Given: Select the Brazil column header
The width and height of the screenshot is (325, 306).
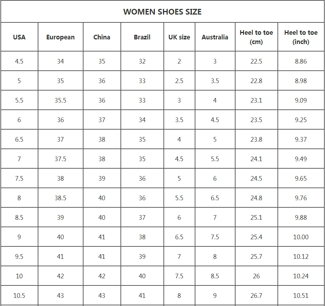Looking at the screenshot, I should pos(142,37).
